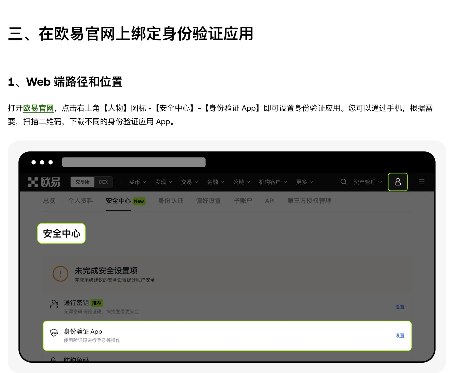
Task: Open the 子账户 tab
Action: [x=243, y=201]
